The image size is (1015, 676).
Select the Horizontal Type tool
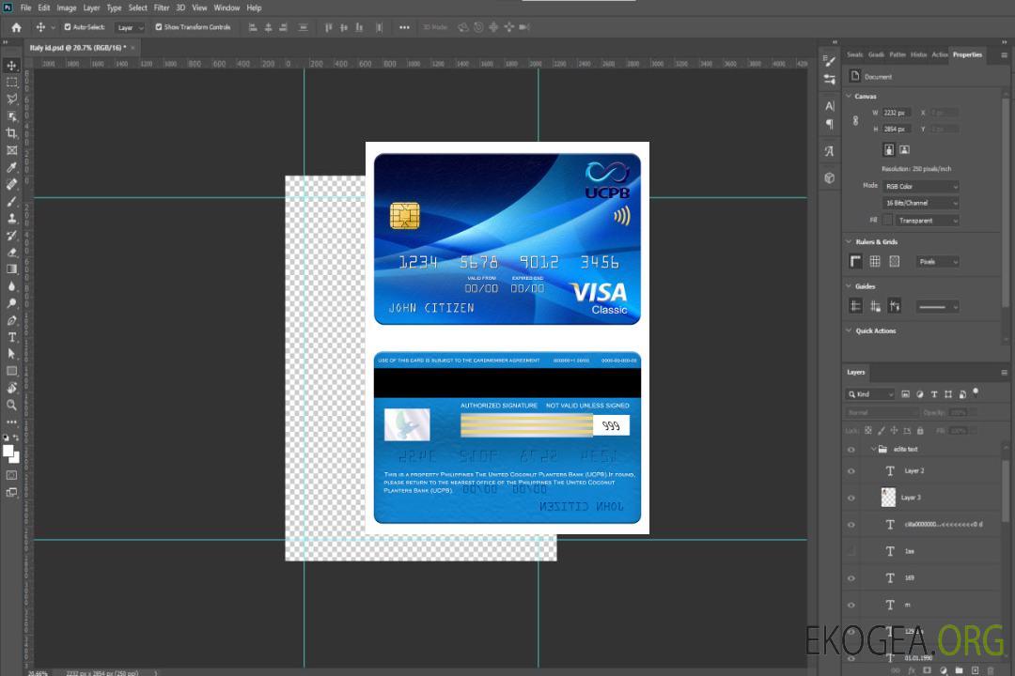point(11,337)
